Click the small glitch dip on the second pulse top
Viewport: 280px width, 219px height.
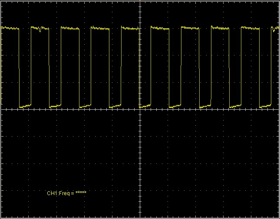coord(40,30)
